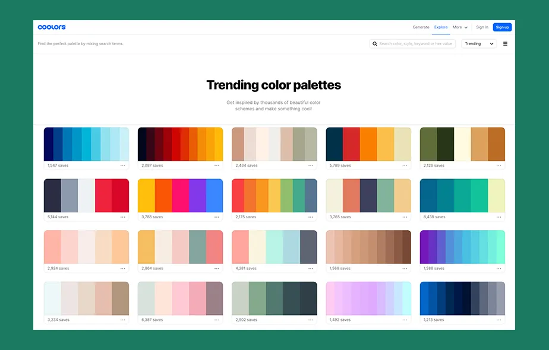Open more options for 8,438 saves palette
The width and height of the screenshot is (549, 350).
(x=498, y=217)
